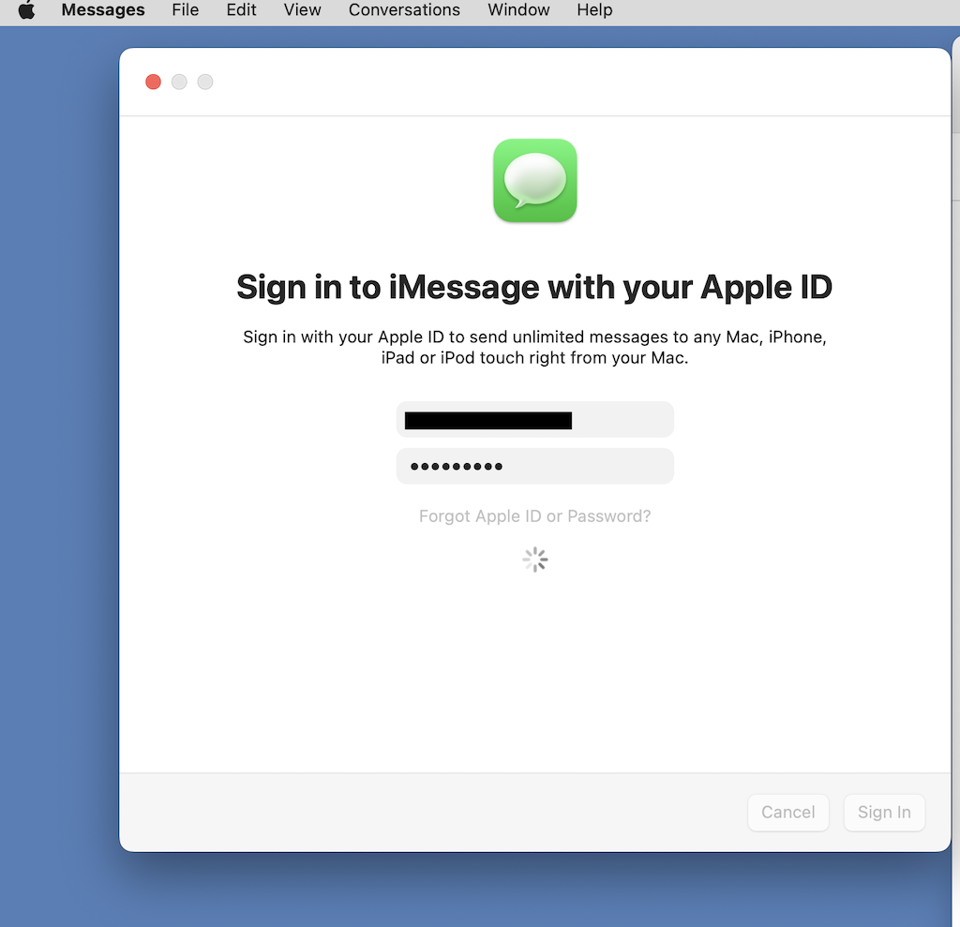960x927 pixels.
Task: Open the Conversations menu
Action: 404,9
